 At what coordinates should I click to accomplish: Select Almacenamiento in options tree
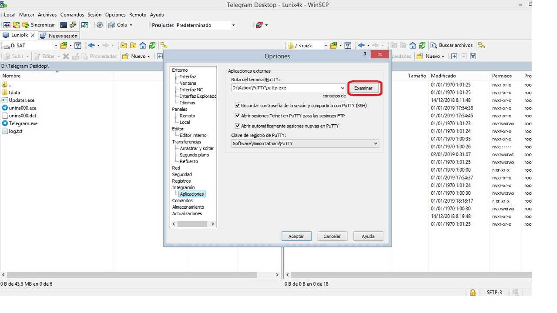click(188, 207)
